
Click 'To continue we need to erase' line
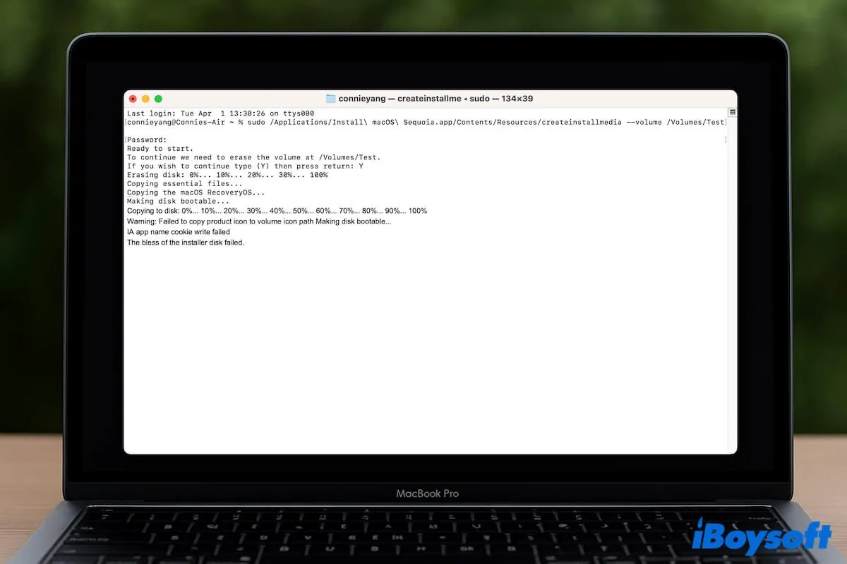254,157
